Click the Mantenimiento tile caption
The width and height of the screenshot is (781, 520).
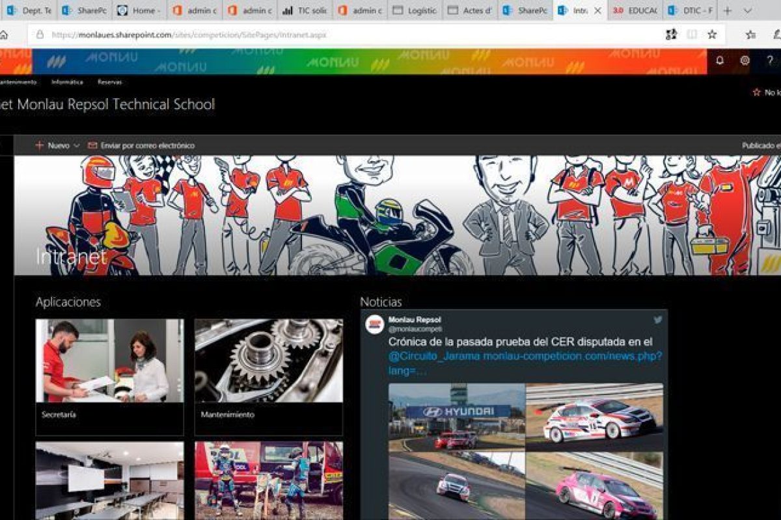click(227, 414)
